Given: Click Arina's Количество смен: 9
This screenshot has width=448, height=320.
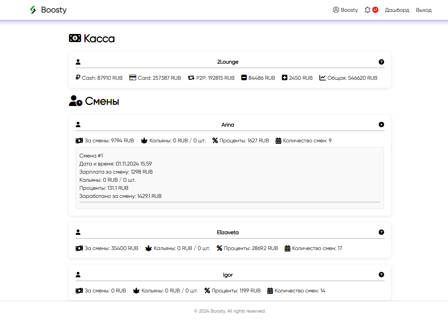Looking at the screenshot, I should [307, 141].
